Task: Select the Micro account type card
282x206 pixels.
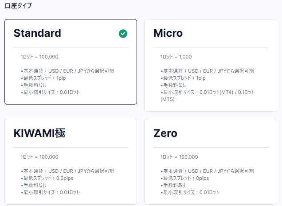Action: pos(211,66)
